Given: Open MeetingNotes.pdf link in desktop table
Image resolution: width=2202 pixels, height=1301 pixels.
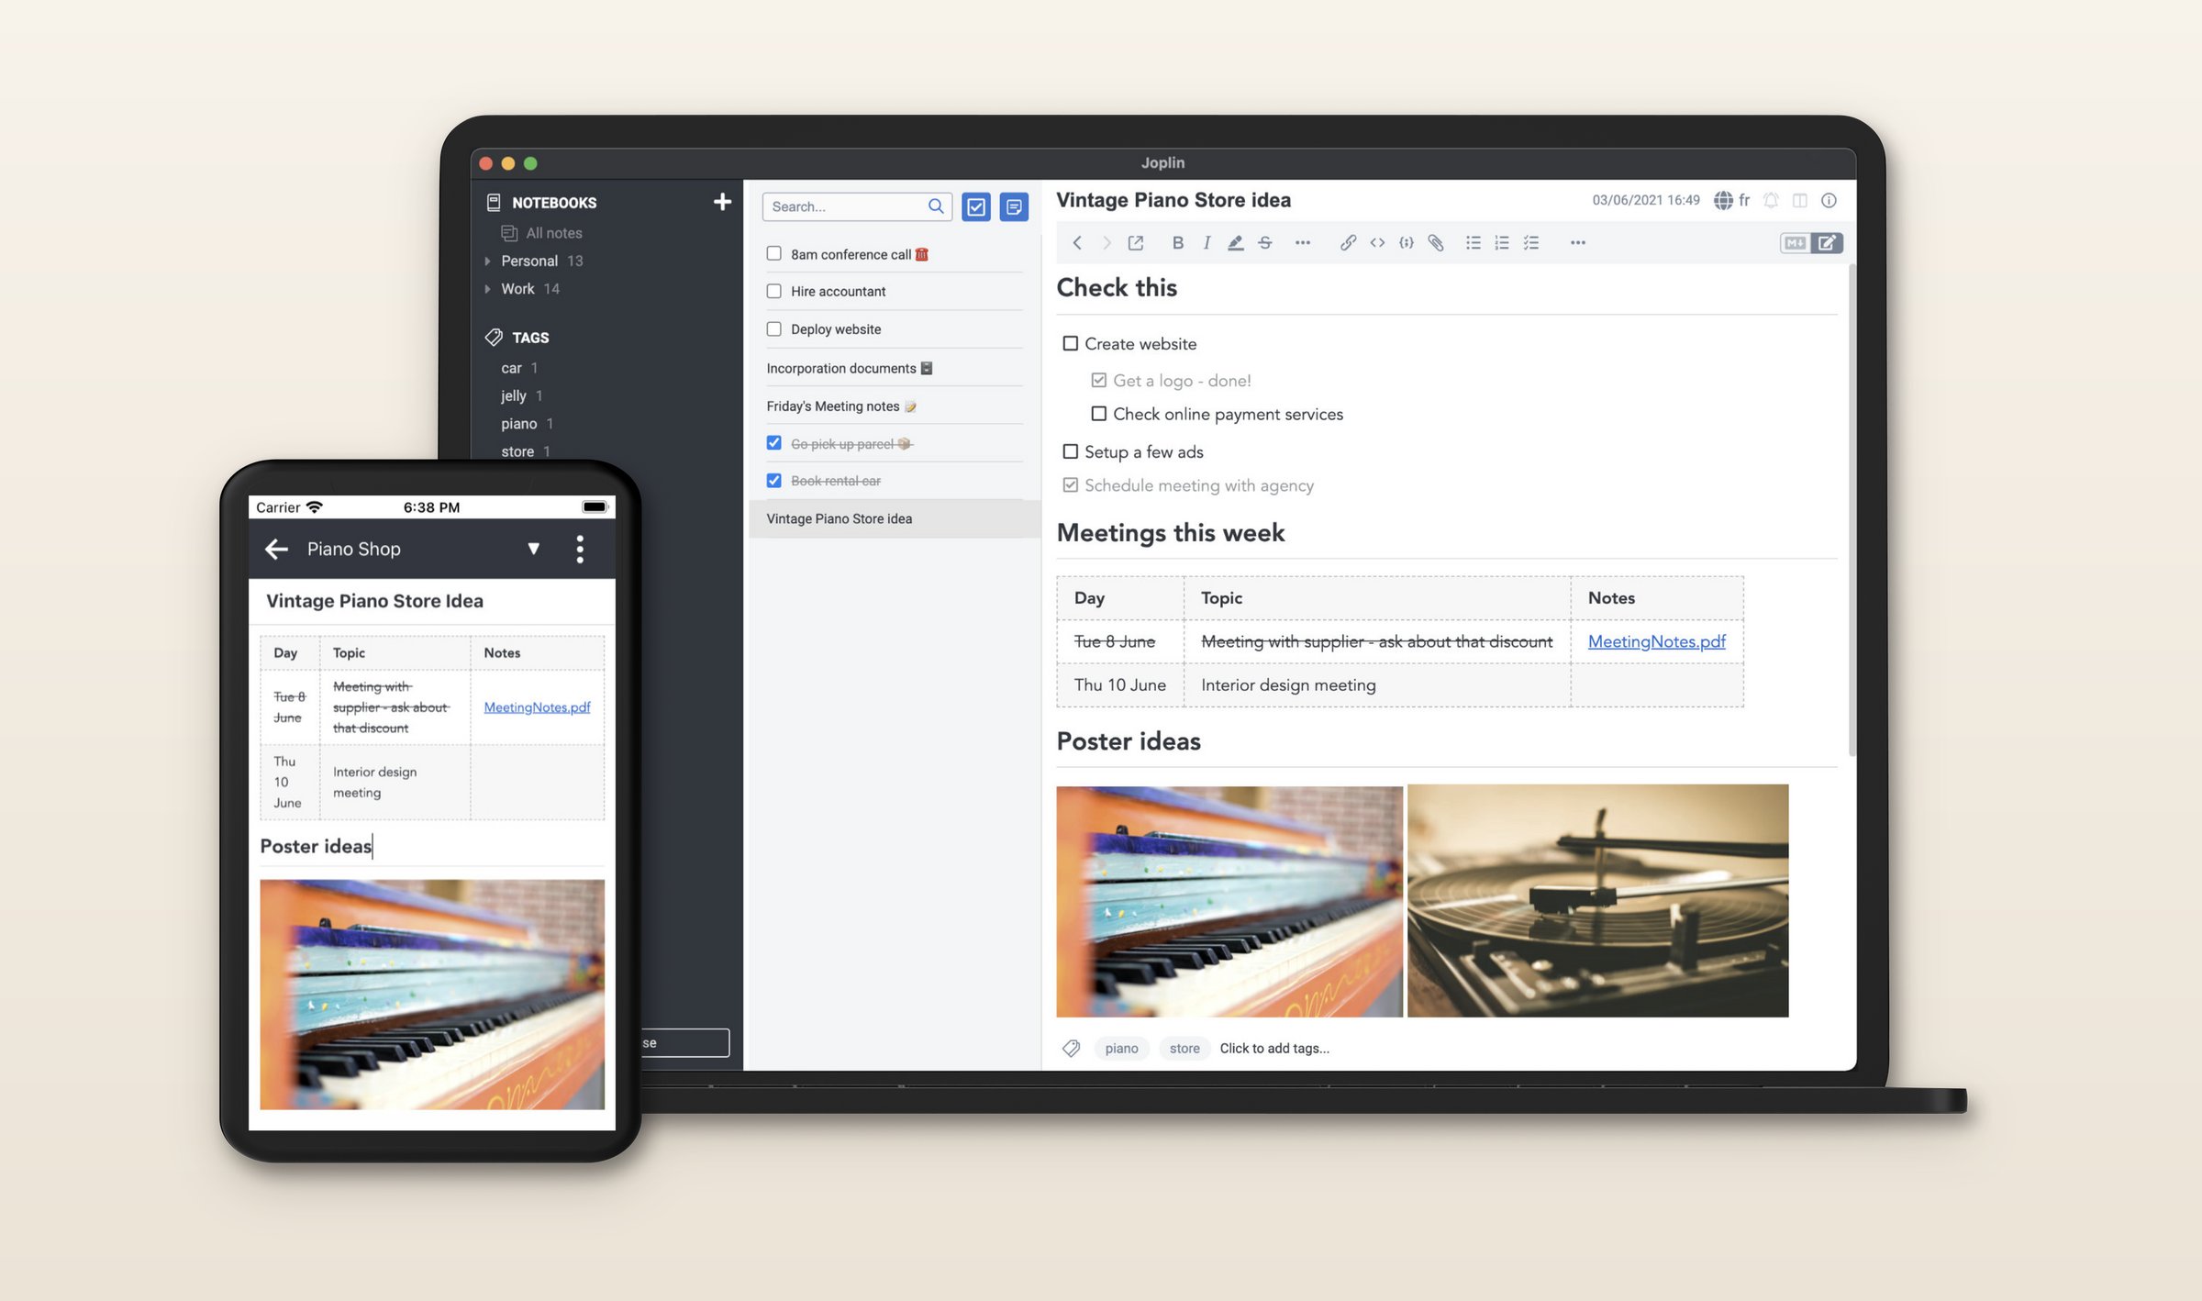Looking at the screenshot, I should coord(1656,641).
